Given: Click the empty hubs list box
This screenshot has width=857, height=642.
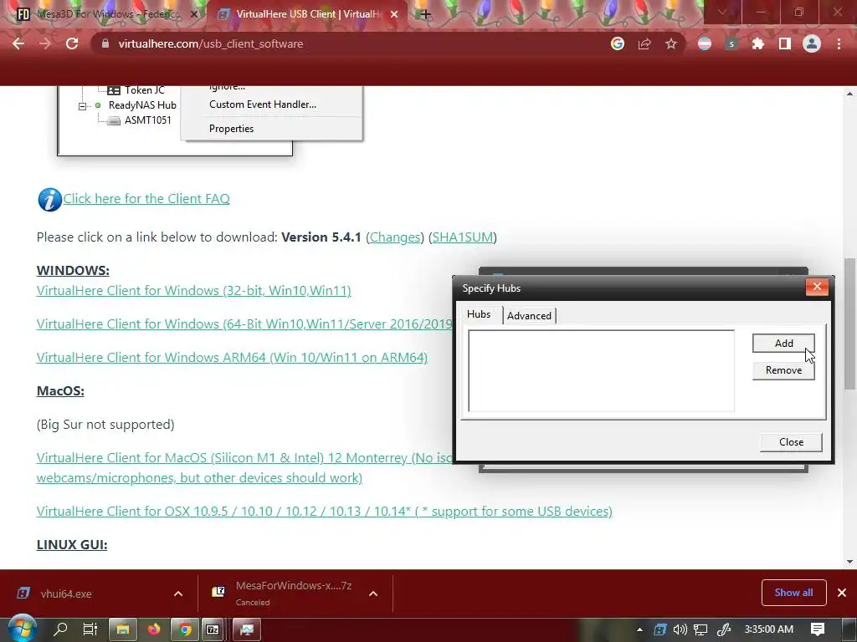Looking at the screenshot, I should [x=601, y=370].
